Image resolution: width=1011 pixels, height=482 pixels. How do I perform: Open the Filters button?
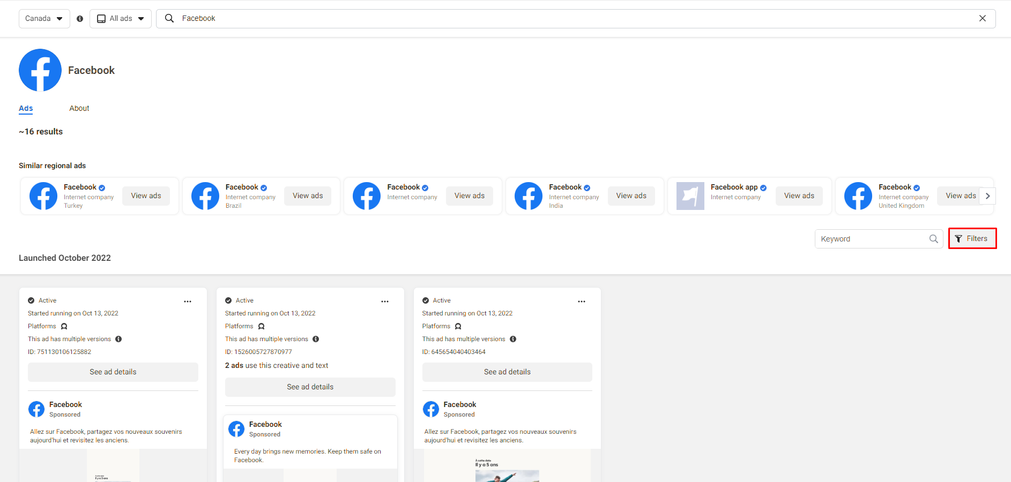click(x=972, y=238)
